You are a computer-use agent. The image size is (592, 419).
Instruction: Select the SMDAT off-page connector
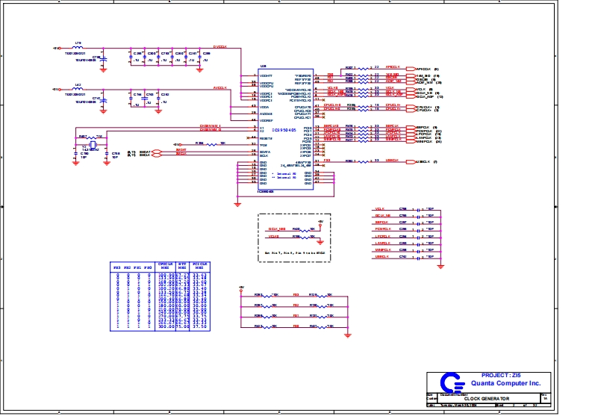[x=157, y=151]
